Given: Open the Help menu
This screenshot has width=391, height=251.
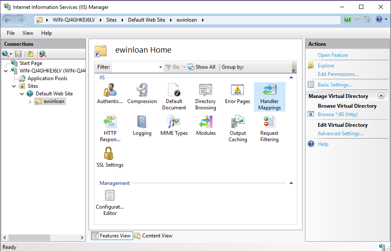Looking at the screenshot, I should 47,33.
